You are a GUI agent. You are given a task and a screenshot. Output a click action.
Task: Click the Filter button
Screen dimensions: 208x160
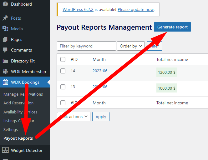(x=155, y=46)
